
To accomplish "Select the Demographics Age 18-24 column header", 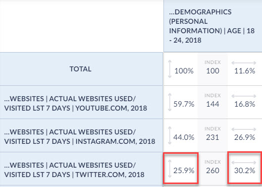I will click(213, 26).
